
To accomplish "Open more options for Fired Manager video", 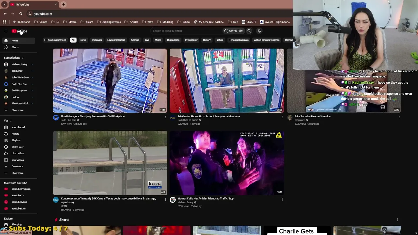I will coord(165,117).
